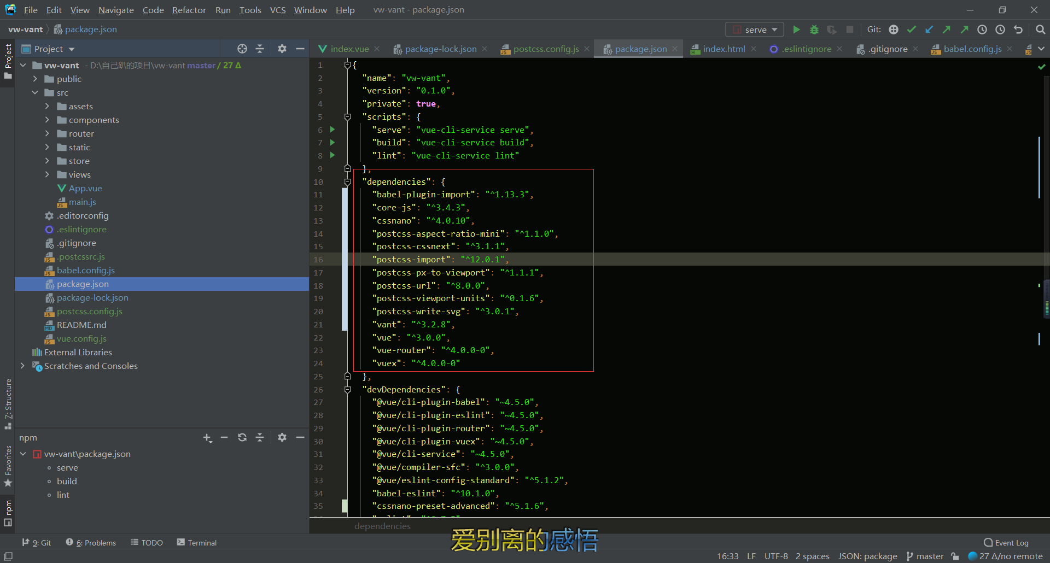Open Structure side panel tab
This screenshot has height=563, width=1050.
coord(8,403)
